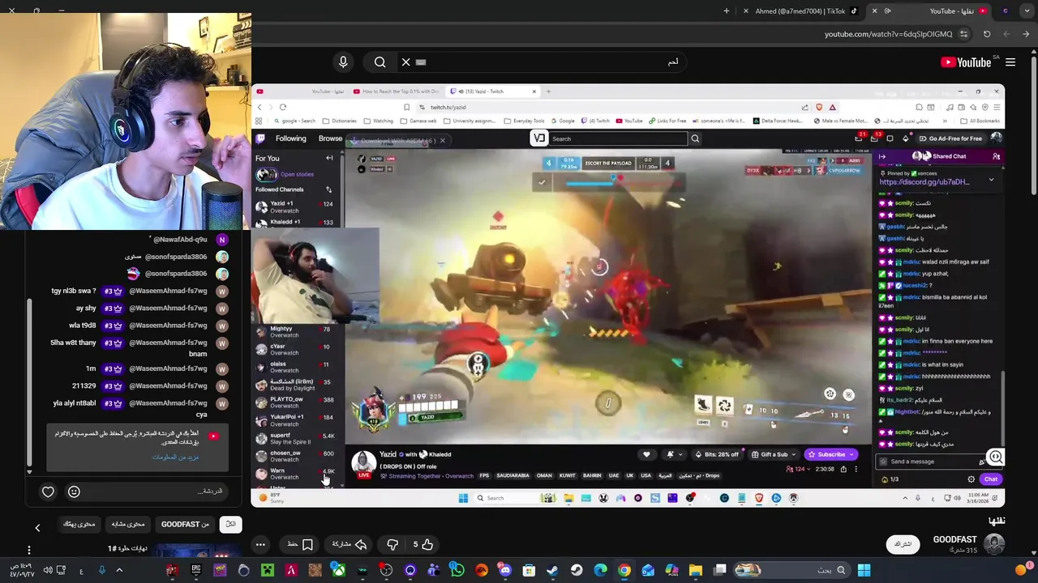Go to the YouTube home logo
Screen dimensions: 1038x583
coord(966,62)
